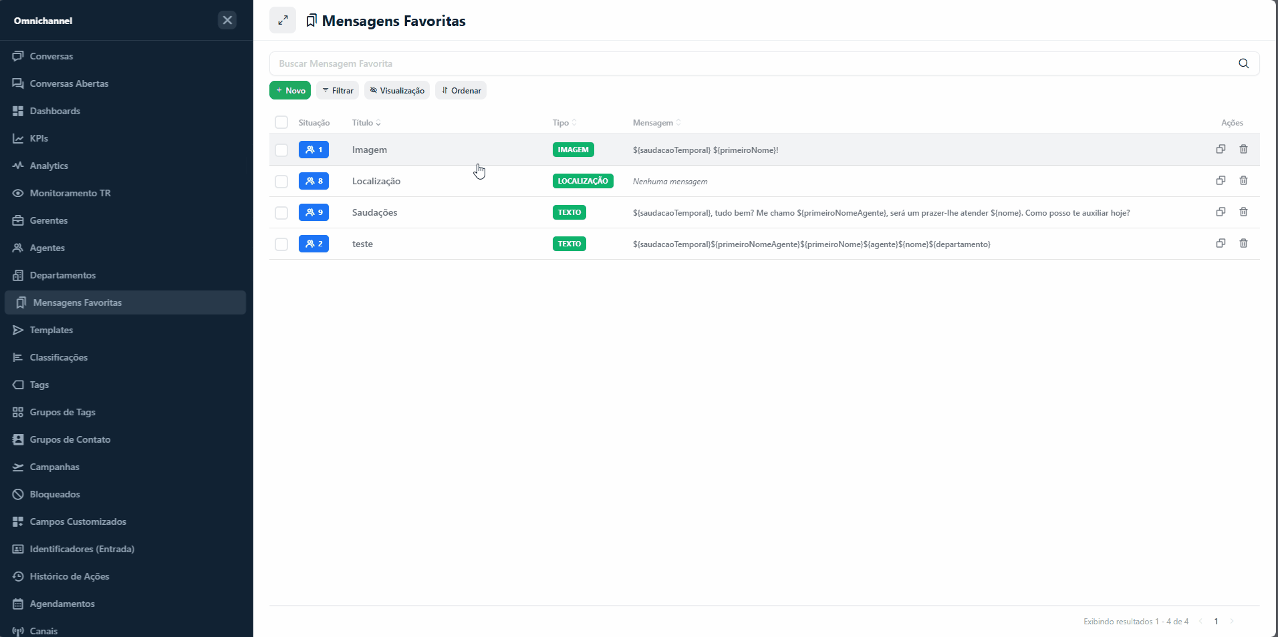Go to Tags page
The height and width of the screenshot is (637, 1278).
(125, 385)
